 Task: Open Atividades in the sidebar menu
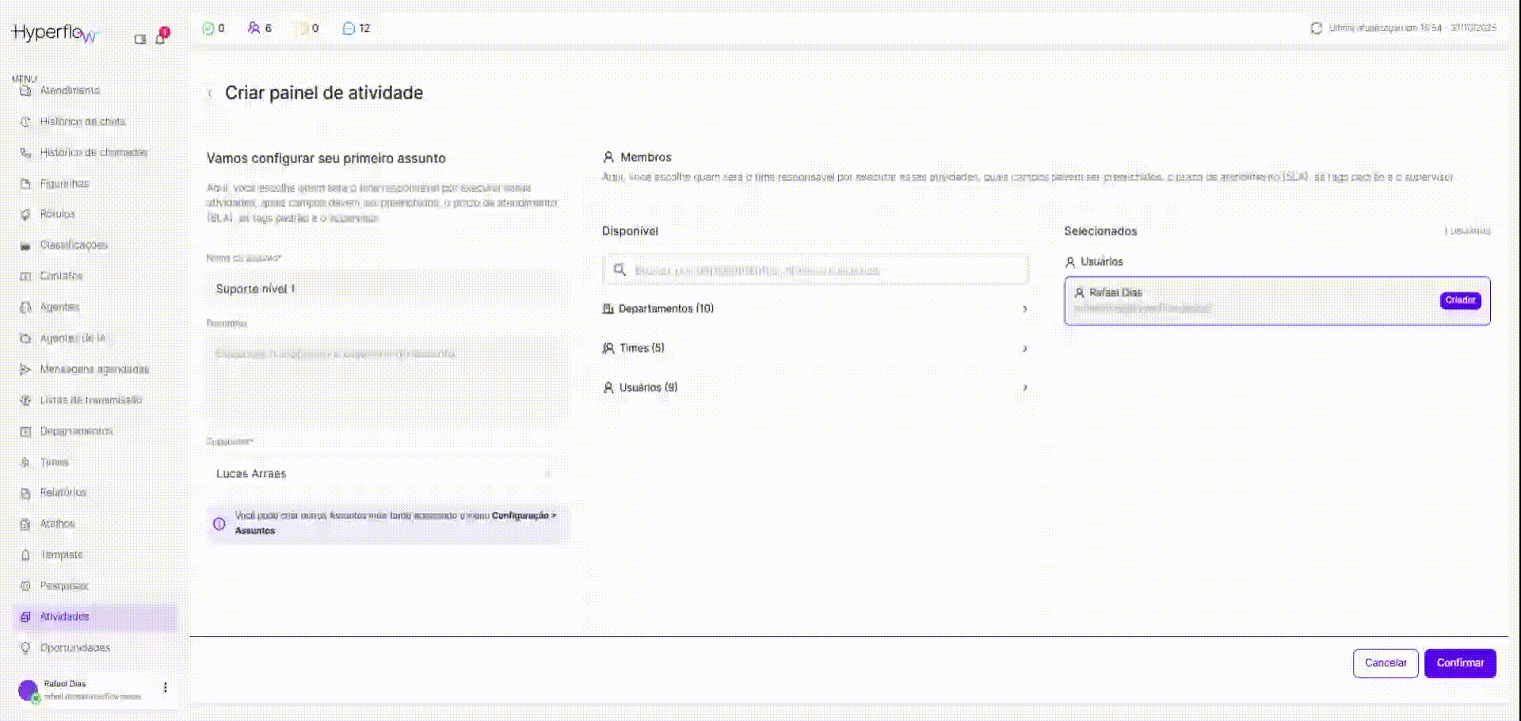pos(65,616)
